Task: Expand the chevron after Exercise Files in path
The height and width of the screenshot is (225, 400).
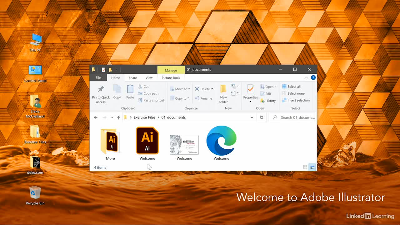Action: [x=158, y=117]
